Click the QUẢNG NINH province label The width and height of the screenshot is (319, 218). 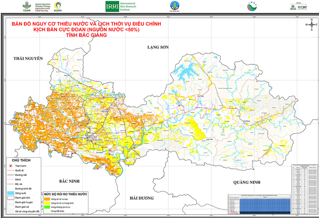pyautogui.click(x=246, y=182)
